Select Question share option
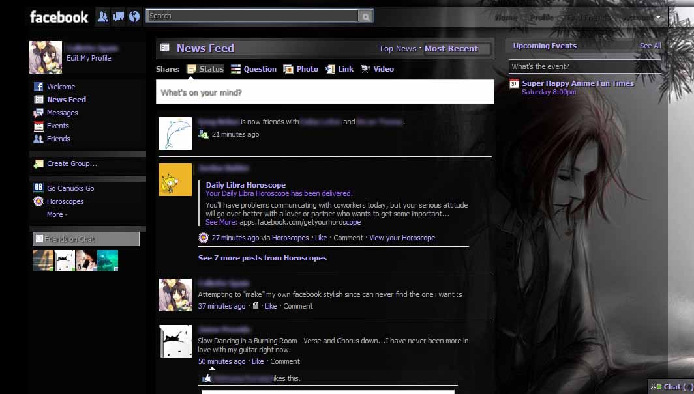Image resolution: width=694 pixels, height=394 pixels. [x=254, y=69]
